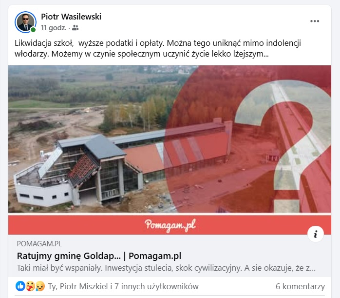Click the POMAGAM.PL source domain label
Image resolution: width=340 pixels, height=298 pixels.
(39, 244)
